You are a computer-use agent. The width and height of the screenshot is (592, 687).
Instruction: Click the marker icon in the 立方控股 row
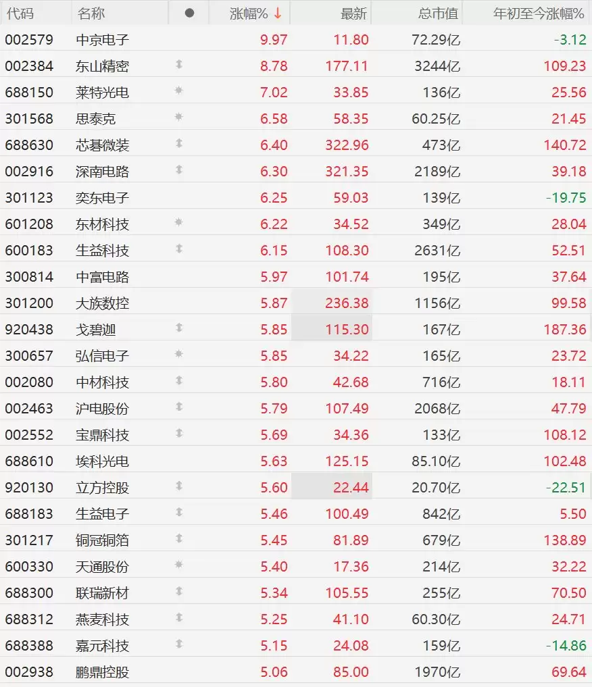[179, 486]
